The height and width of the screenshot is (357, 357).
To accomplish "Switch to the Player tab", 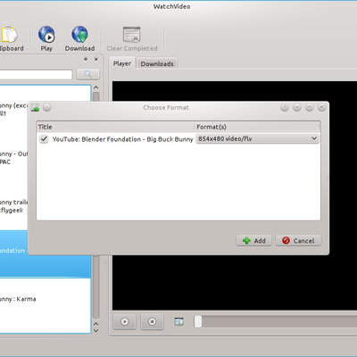I will point(122,63).
